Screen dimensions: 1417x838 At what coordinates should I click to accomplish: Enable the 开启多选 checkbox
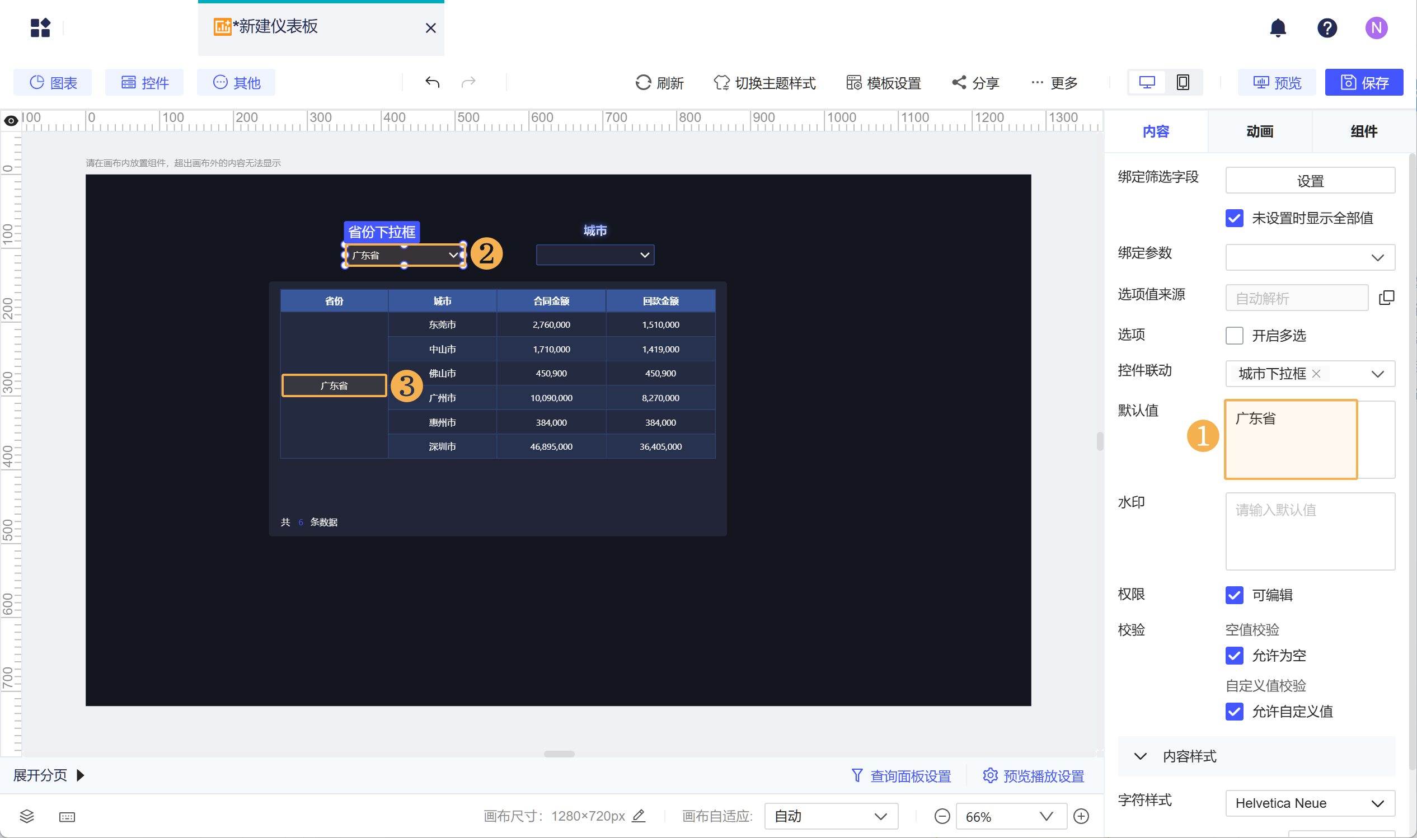[x=1234, y=336]
